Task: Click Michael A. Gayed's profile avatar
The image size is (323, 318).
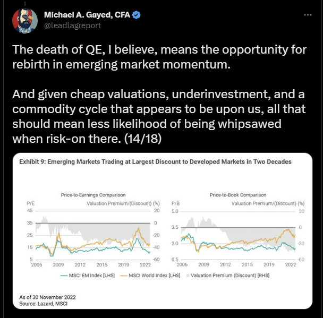Action: tap(25, 21)
